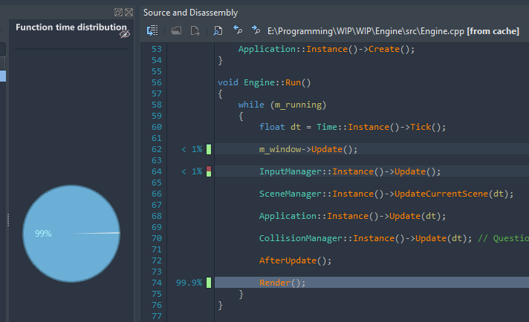Toggle the Function time distribution visibility eye
This screenshot has height=322, width=529.
click(125, 34)
